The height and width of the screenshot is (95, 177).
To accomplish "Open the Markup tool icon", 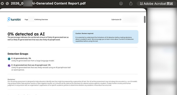I will 121,4.
